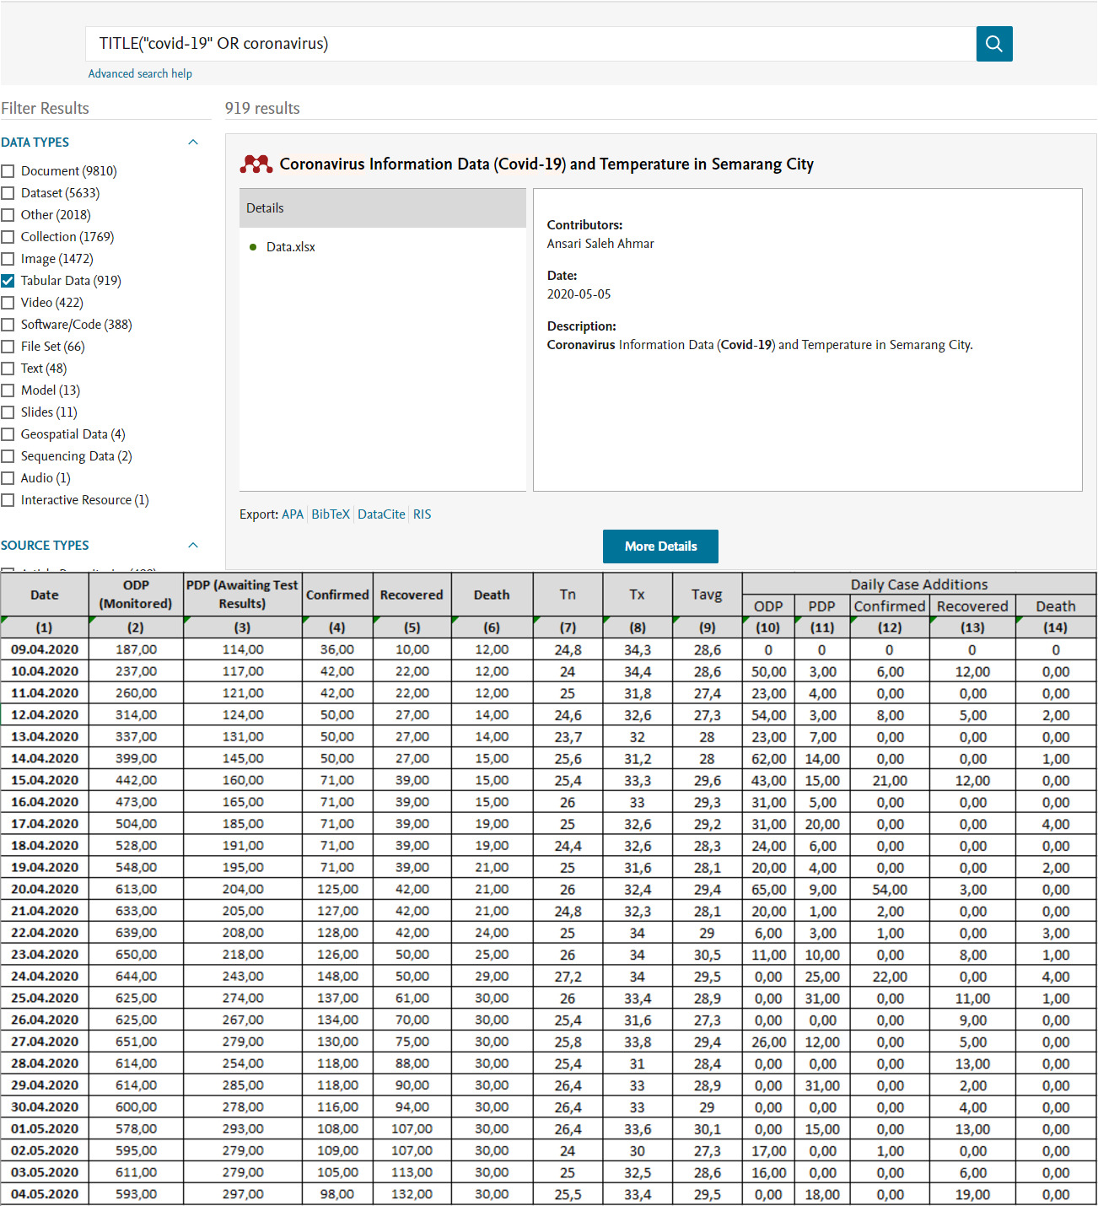Check the Video (422) filter
The width and height of the screenshot is (1098, 1206).
[x=8, y=303]
